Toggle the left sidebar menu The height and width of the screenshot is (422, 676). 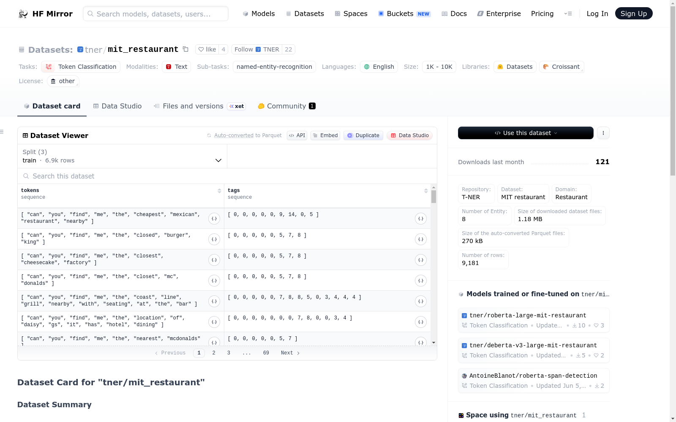2,132
